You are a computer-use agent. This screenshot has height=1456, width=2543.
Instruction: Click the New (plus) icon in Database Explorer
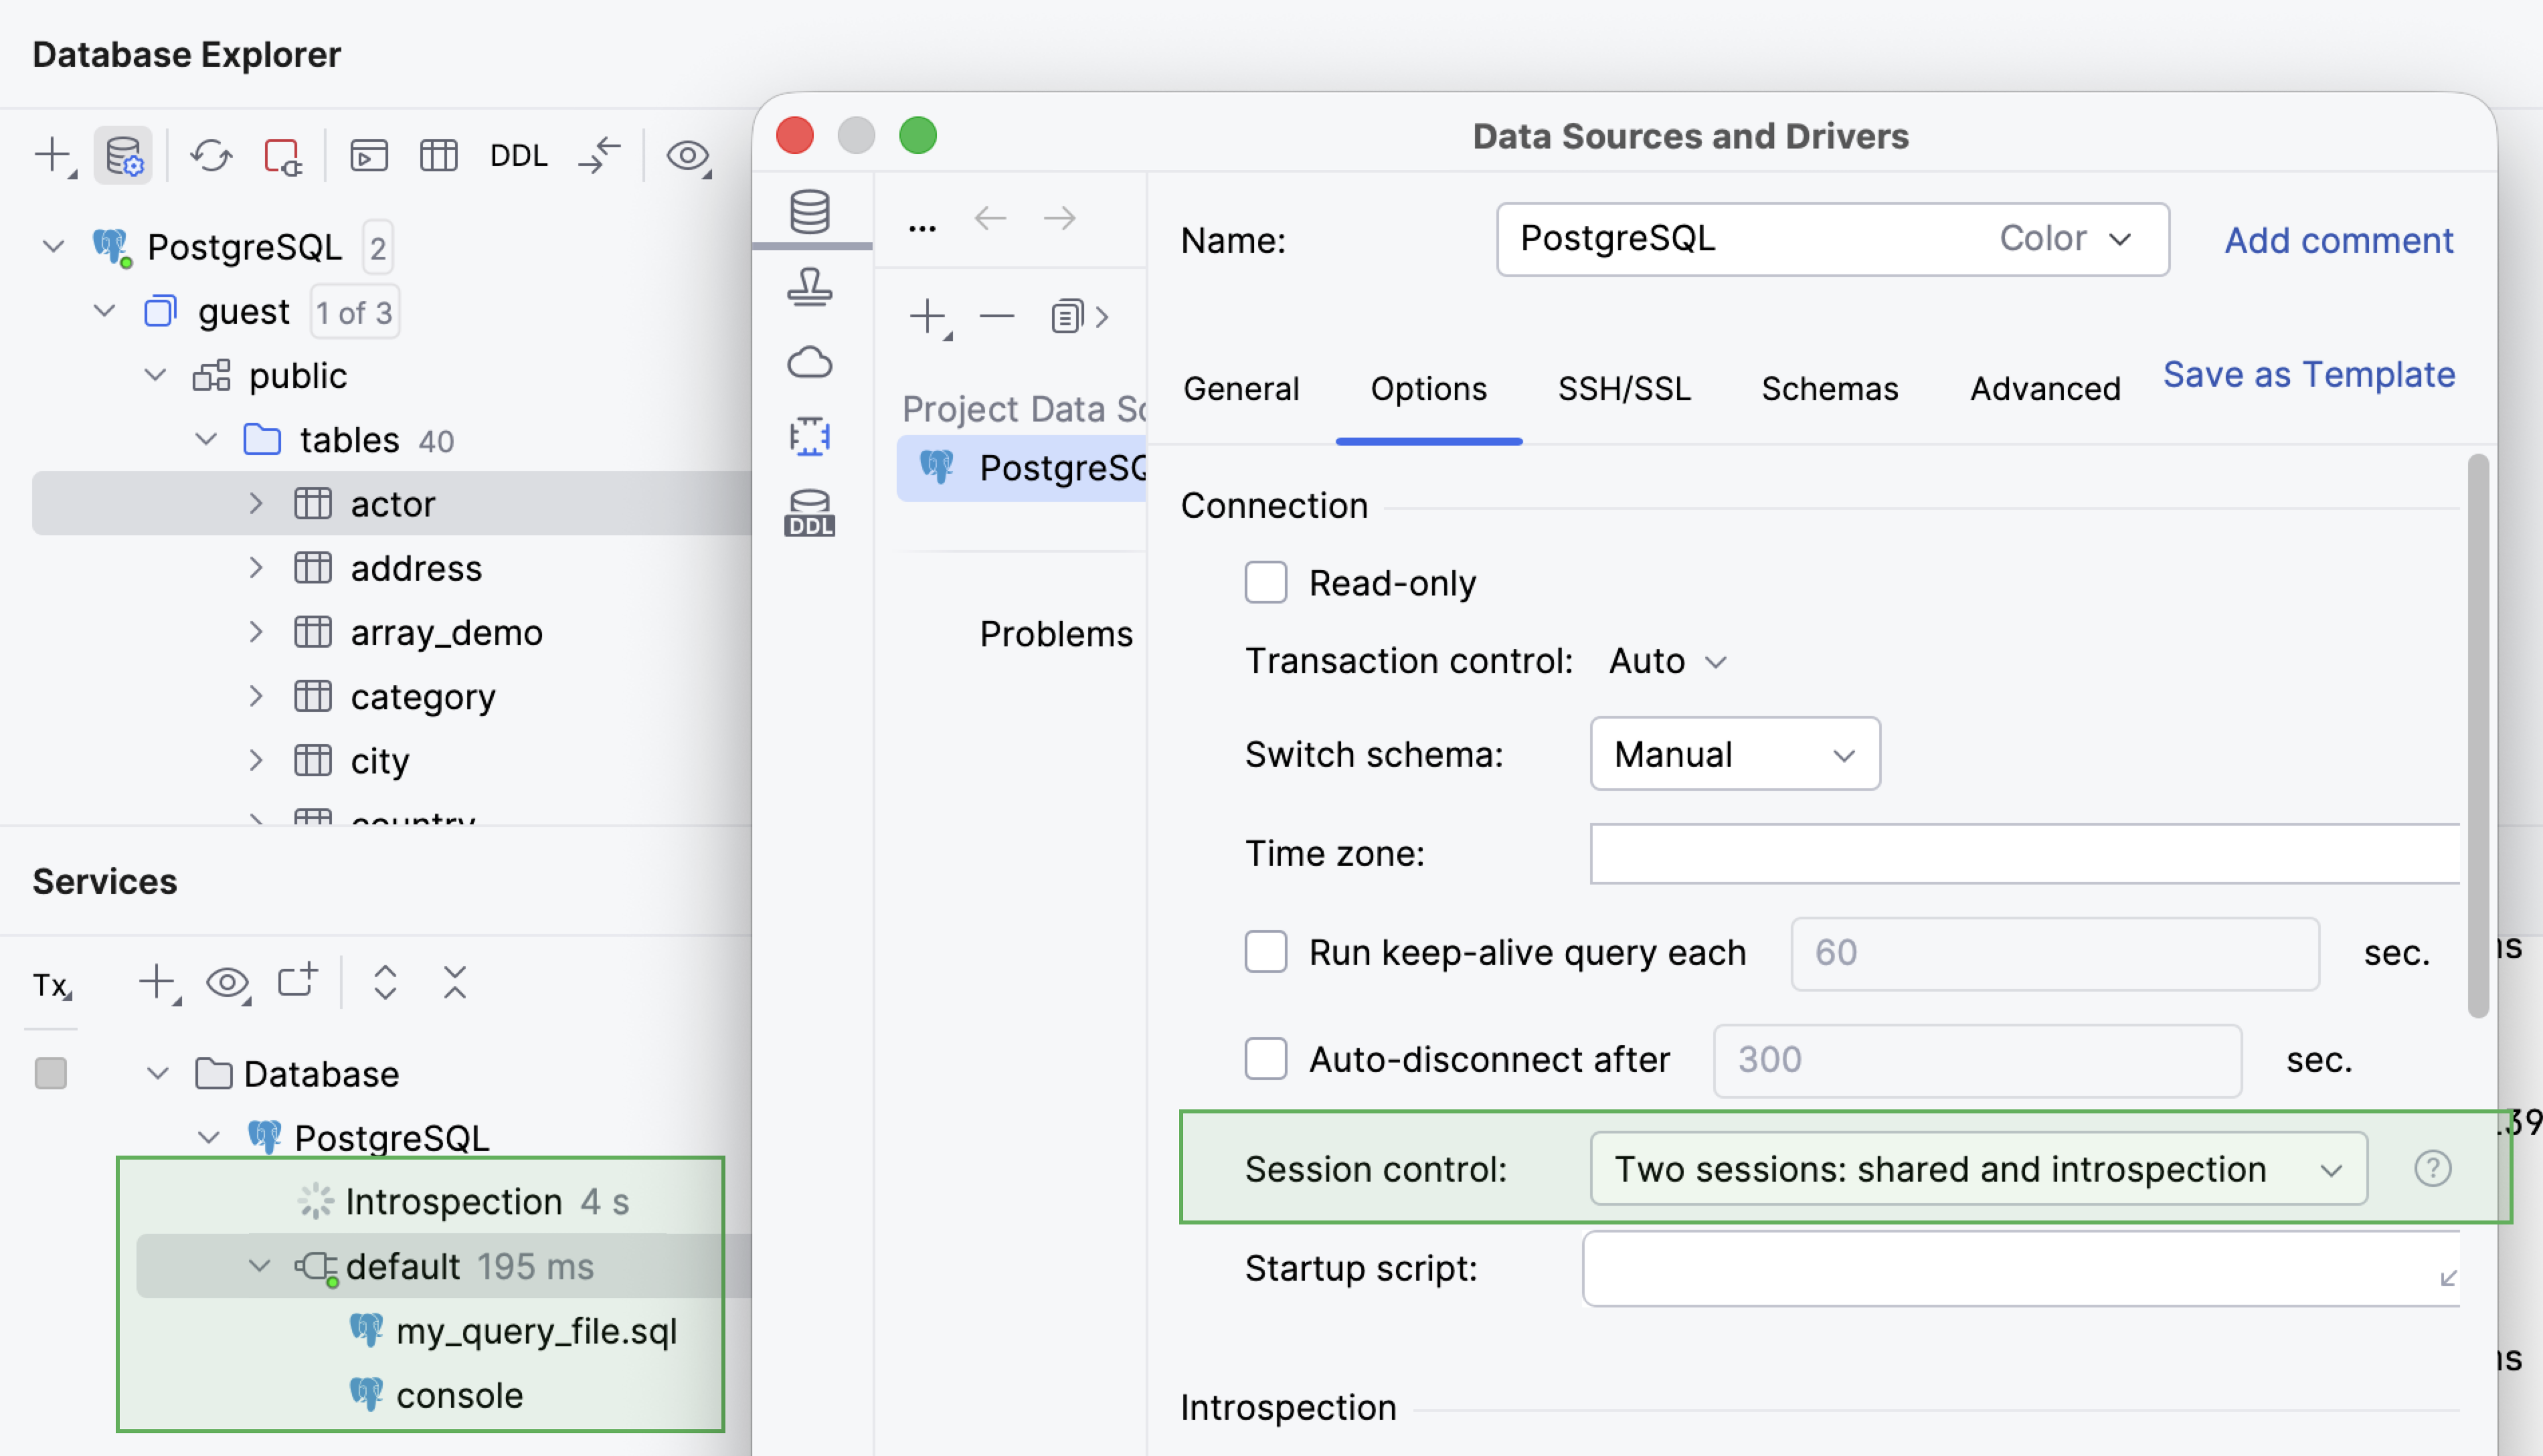pos(53,156)
